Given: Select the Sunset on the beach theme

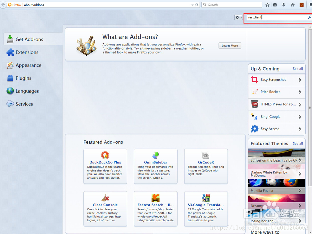Looking at the screenshot, I should coord(277,156).
